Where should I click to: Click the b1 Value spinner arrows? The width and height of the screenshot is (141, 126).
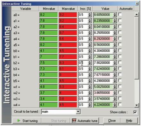tap(115, 57)
